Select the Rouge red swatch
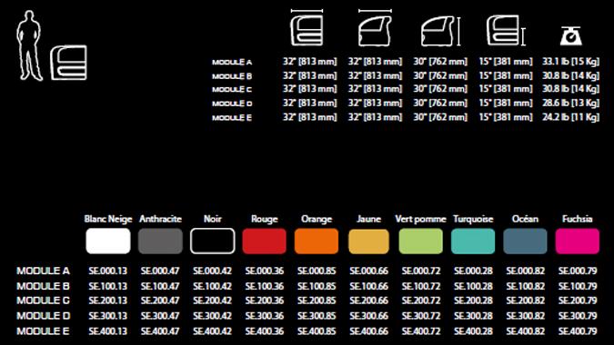Screen dimensions: 614x345 click(x=265, y=241)
